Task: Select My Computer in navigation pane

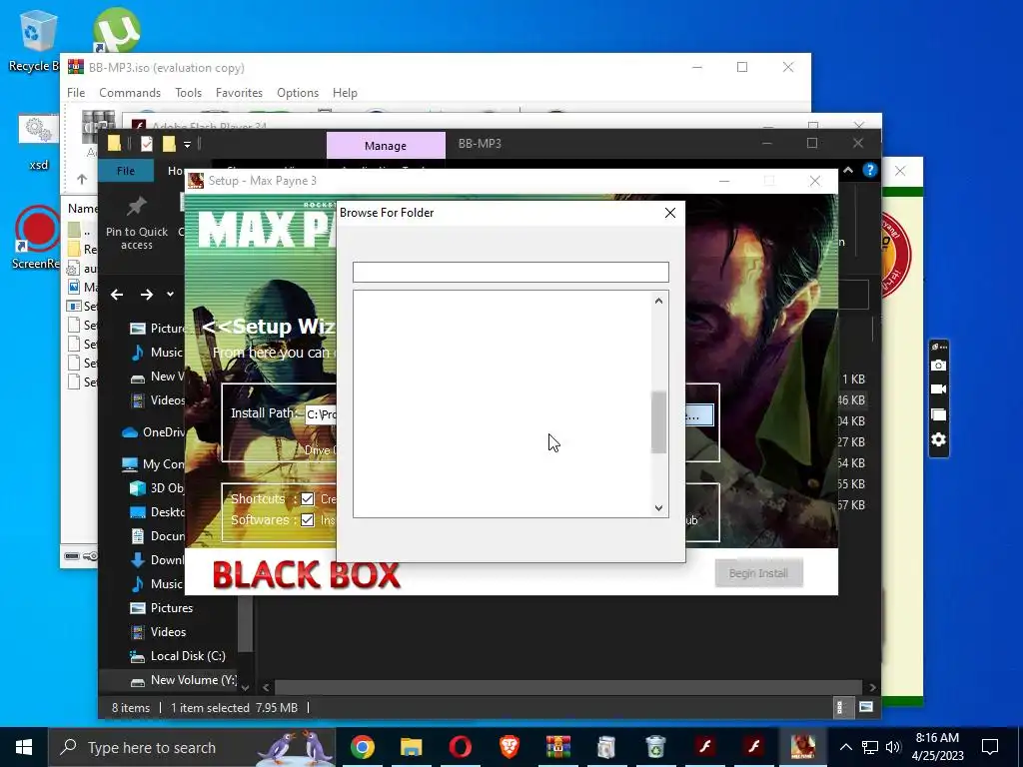Action: [153, 464]
